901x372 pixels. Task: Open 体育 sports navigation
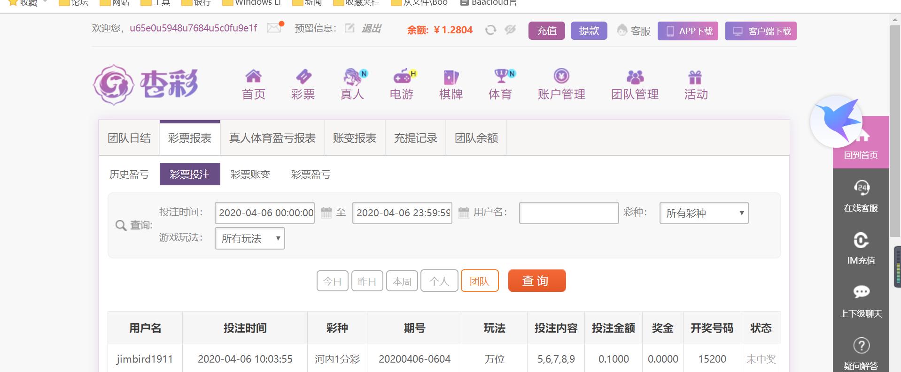point(501,85)
